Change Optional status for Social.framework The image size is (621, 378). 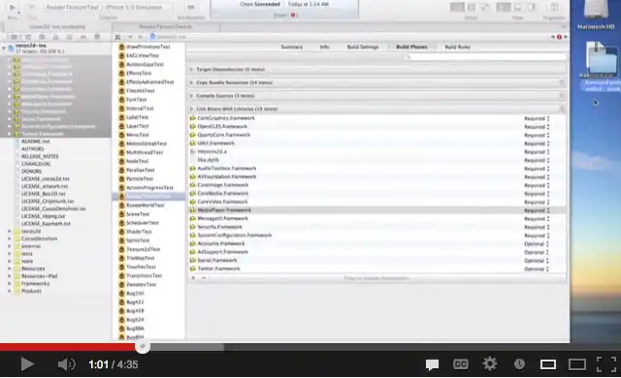[537, 261]
